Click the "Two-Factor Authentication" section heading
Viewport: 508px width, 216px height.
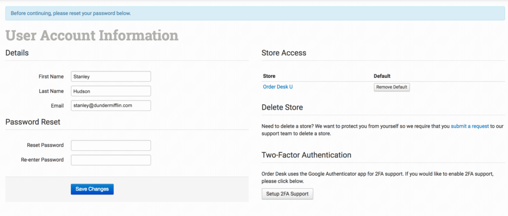[x=306, y=155]
